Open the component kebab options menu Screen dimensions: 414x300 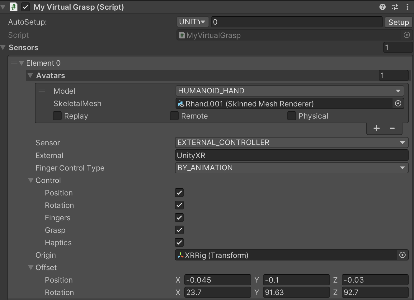click(x=407, y=7)
